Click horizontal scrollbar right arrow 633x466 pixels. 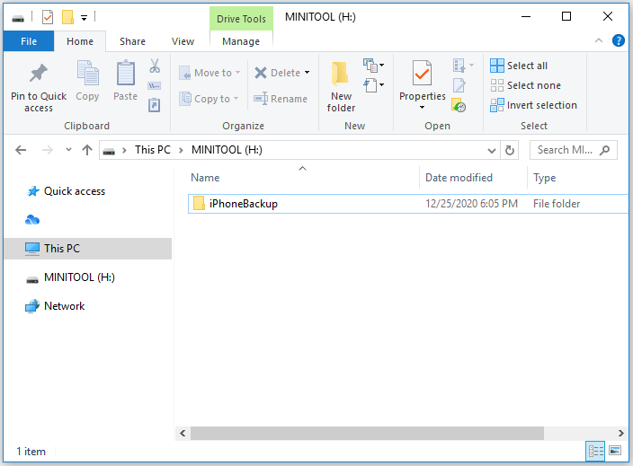(621, 434)
